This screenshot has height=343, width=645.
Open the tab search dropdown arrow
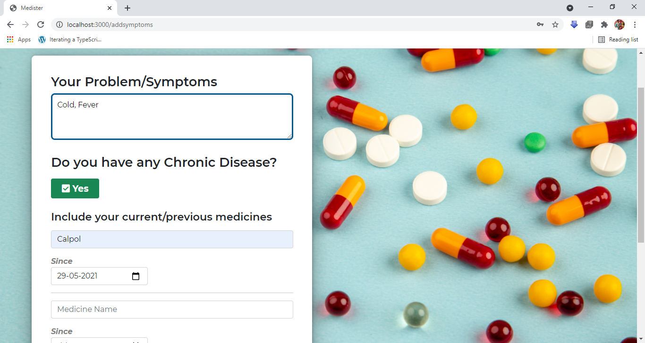coord(570,8)
